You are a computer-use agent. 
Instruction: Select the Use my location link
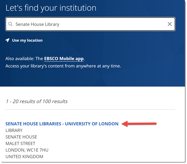click(27, 40)
